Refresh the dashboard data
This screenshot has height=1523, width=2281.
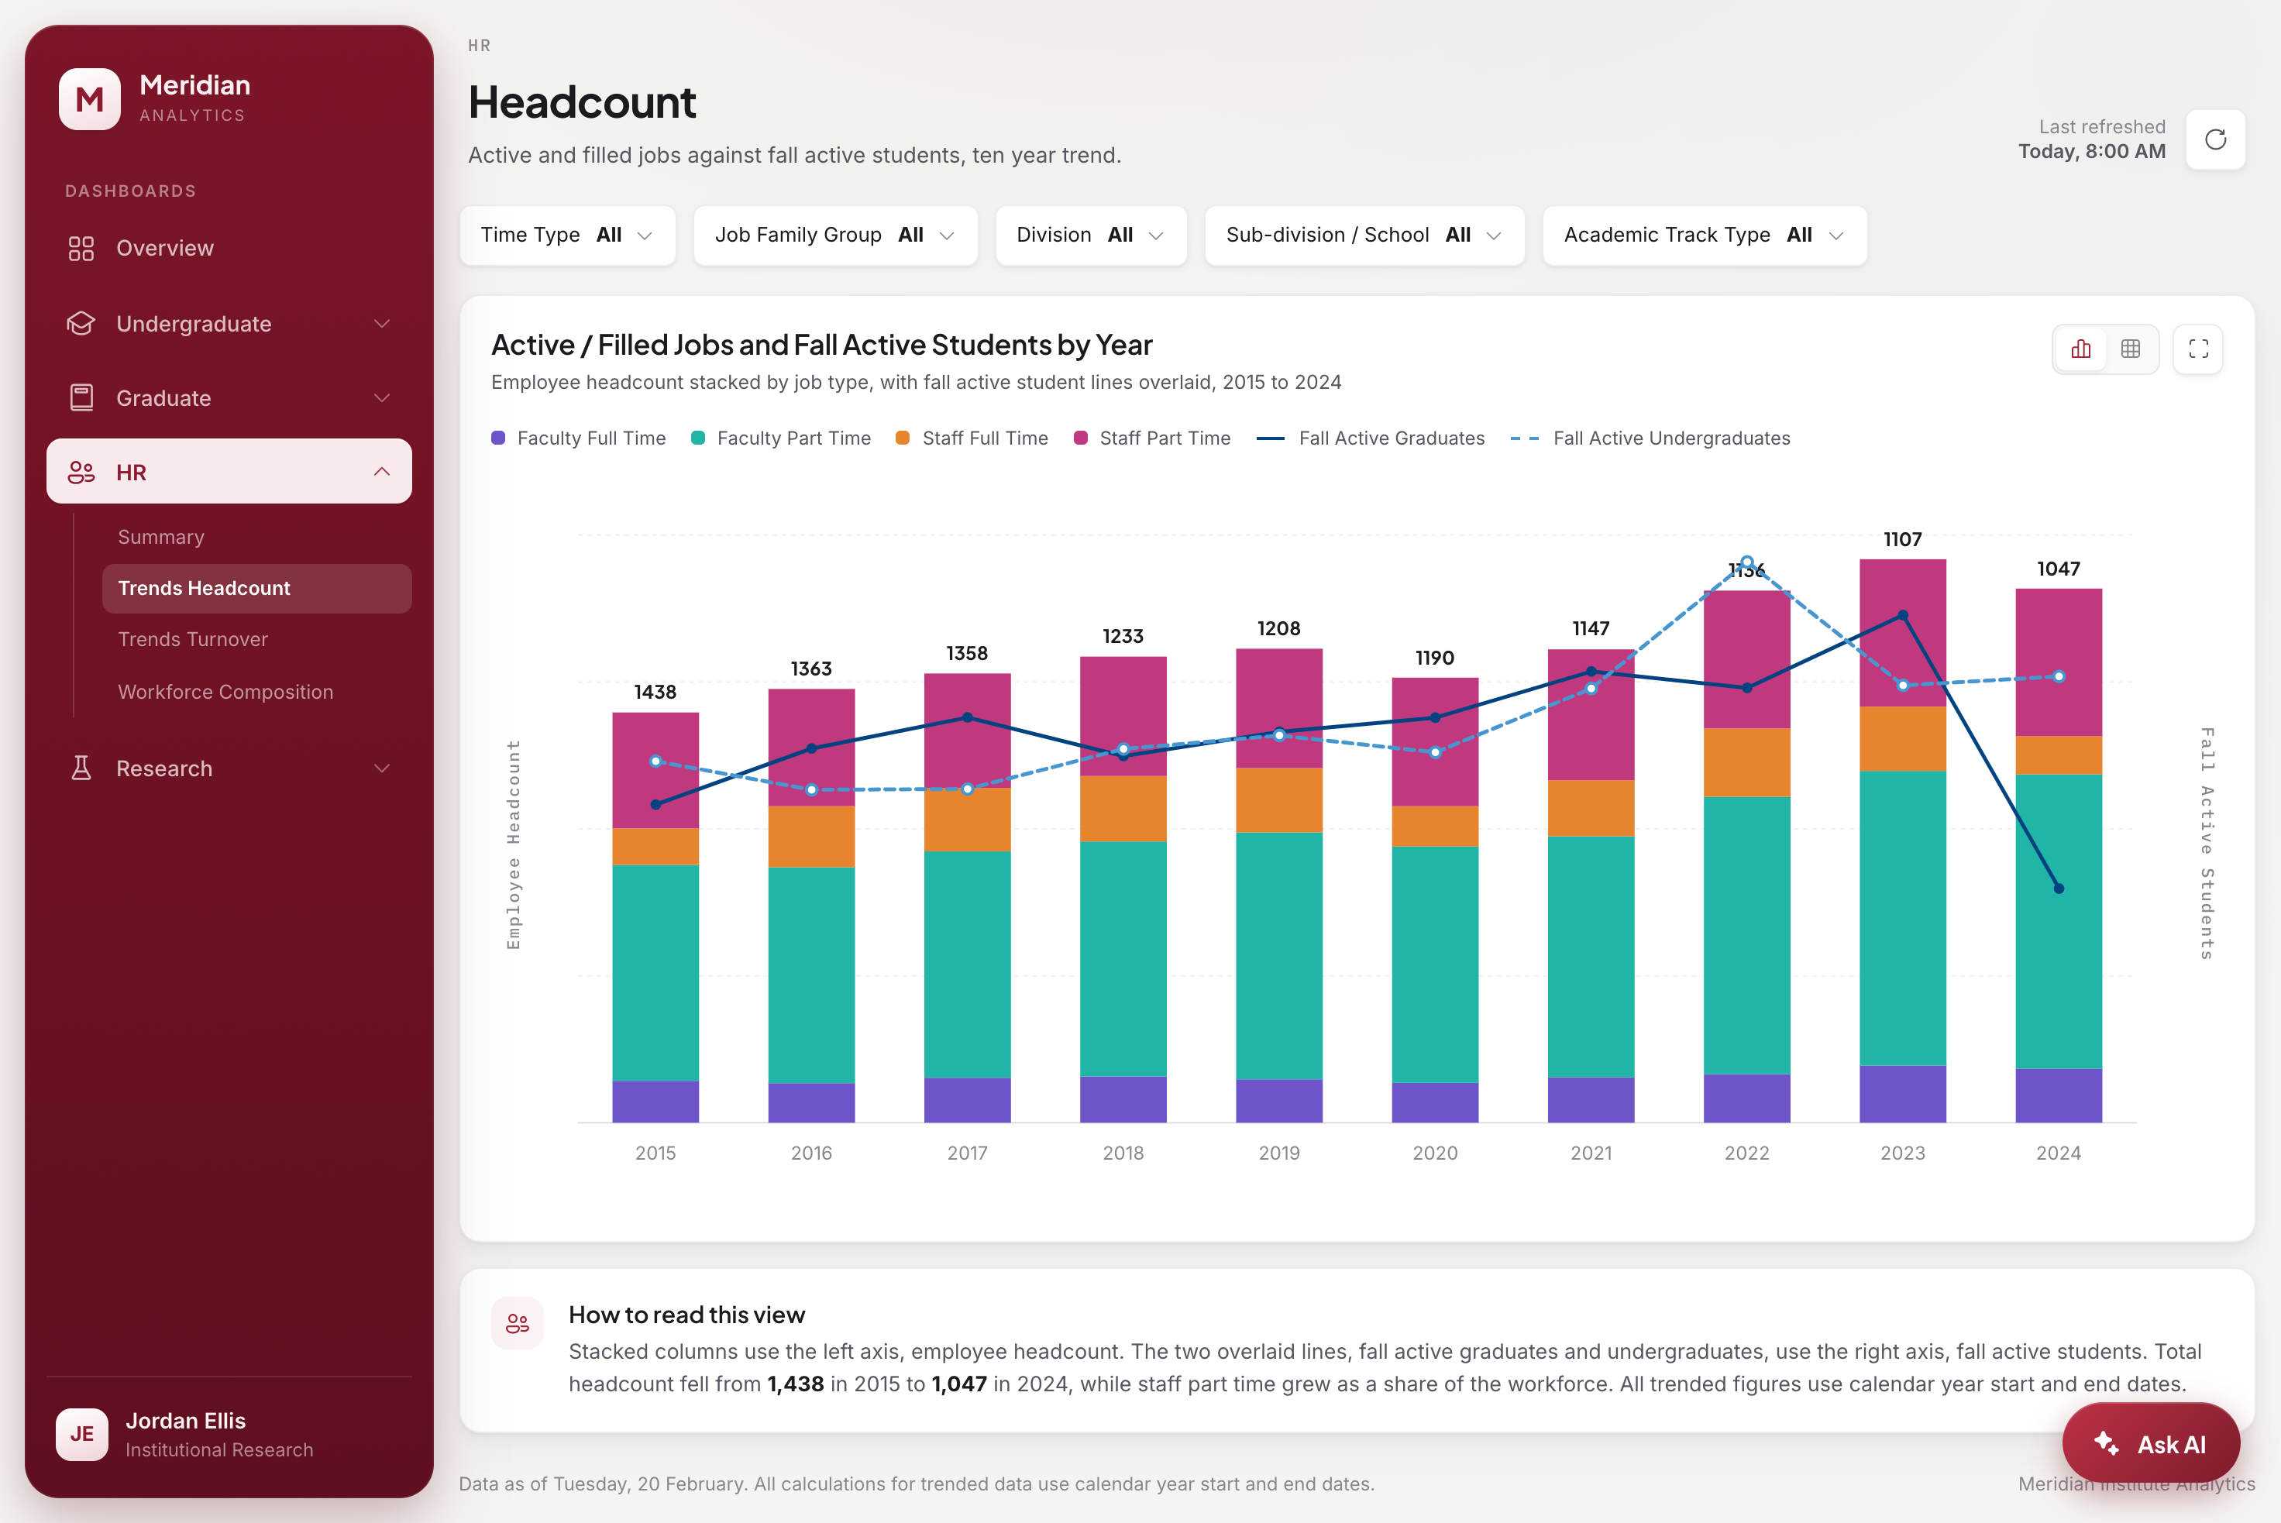coord(2215,140)
